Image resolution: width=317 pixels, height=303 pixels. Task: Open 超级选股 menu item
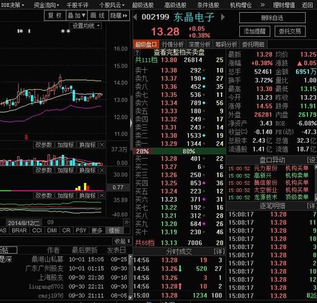tap(143, 5)
